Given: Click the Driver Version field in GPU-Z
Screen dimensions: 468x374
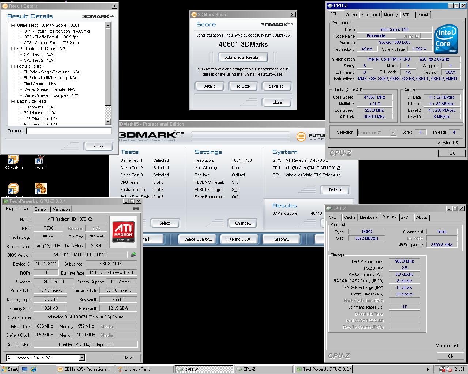Looking at the screenshot, I should [86, 317].
